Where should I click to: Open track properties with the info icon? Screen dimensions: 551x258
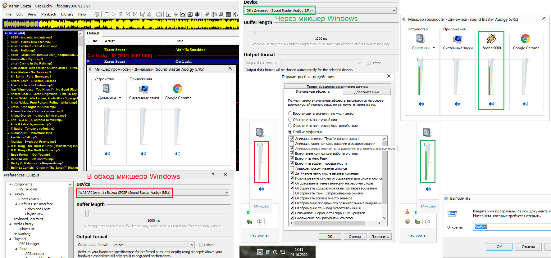[169, 14]
